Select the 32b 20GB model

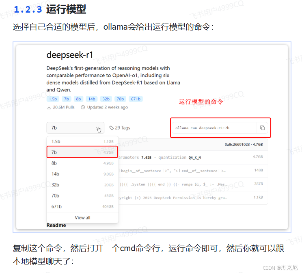tap(82, 185)
